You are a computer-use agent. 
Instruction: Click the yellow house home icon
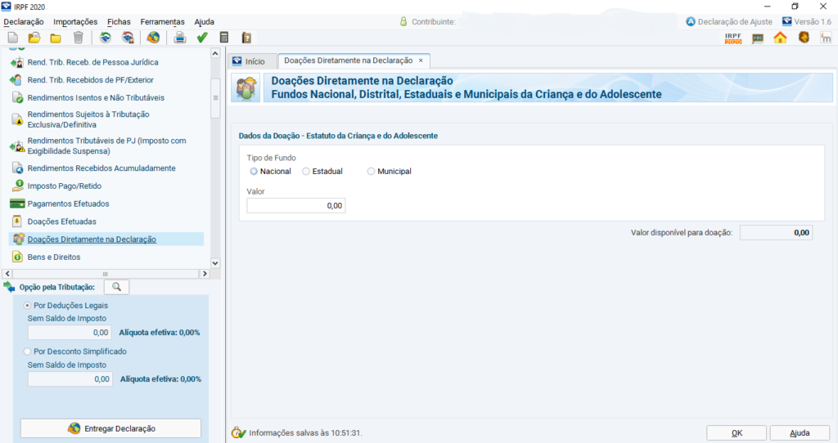(780, 38)
